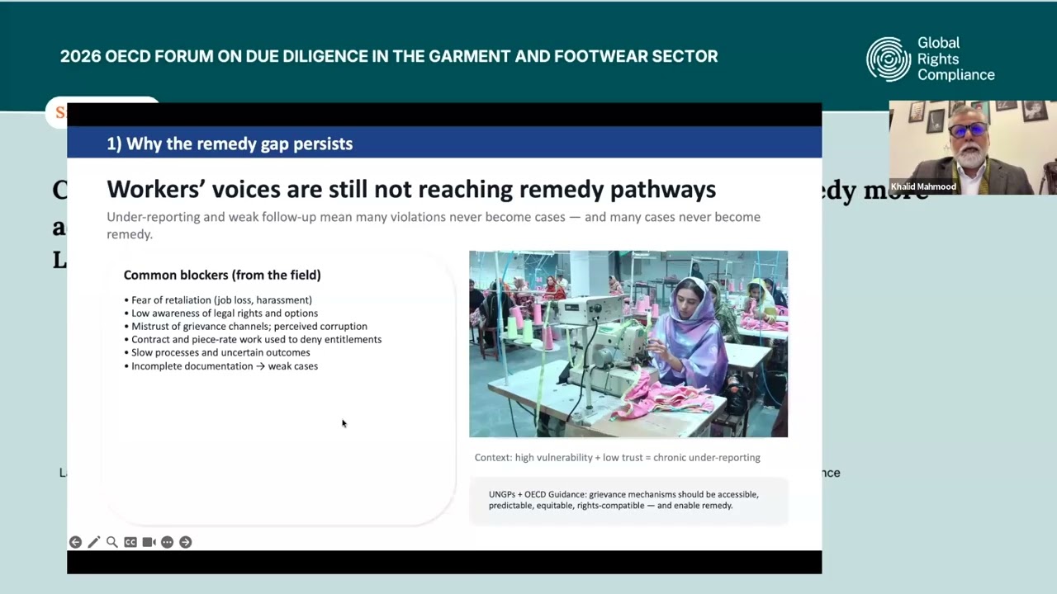Click '1) Why the remedy gap persists' header
The width and height of the screenshot is (1057, 594).
coord(230,144)
